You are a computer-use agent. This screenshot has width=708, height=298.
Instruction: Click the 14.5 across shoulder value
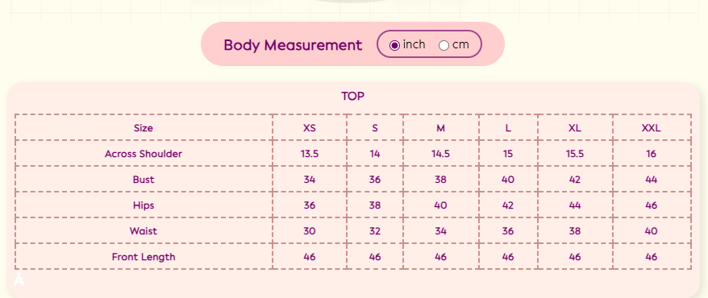(x=441, y=154)
